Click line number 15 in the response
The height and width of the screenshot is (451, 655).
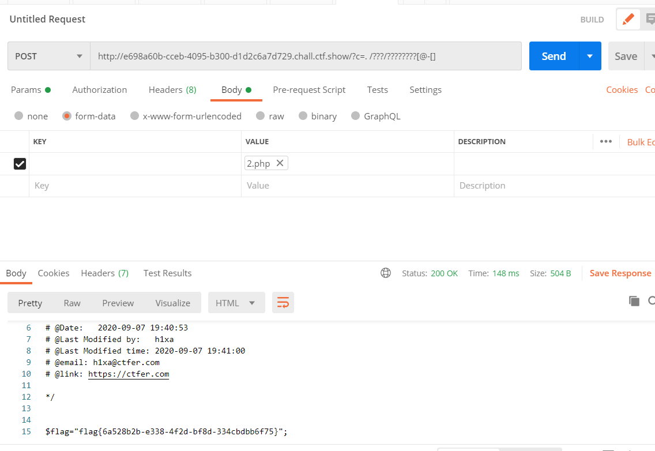click(26, 431)
